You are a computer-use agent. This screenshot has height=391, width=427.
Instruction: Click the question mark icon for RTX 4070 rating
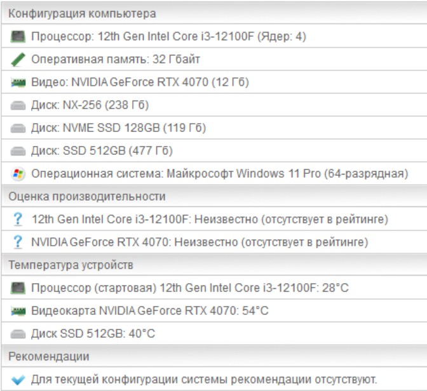coord(18,242)
